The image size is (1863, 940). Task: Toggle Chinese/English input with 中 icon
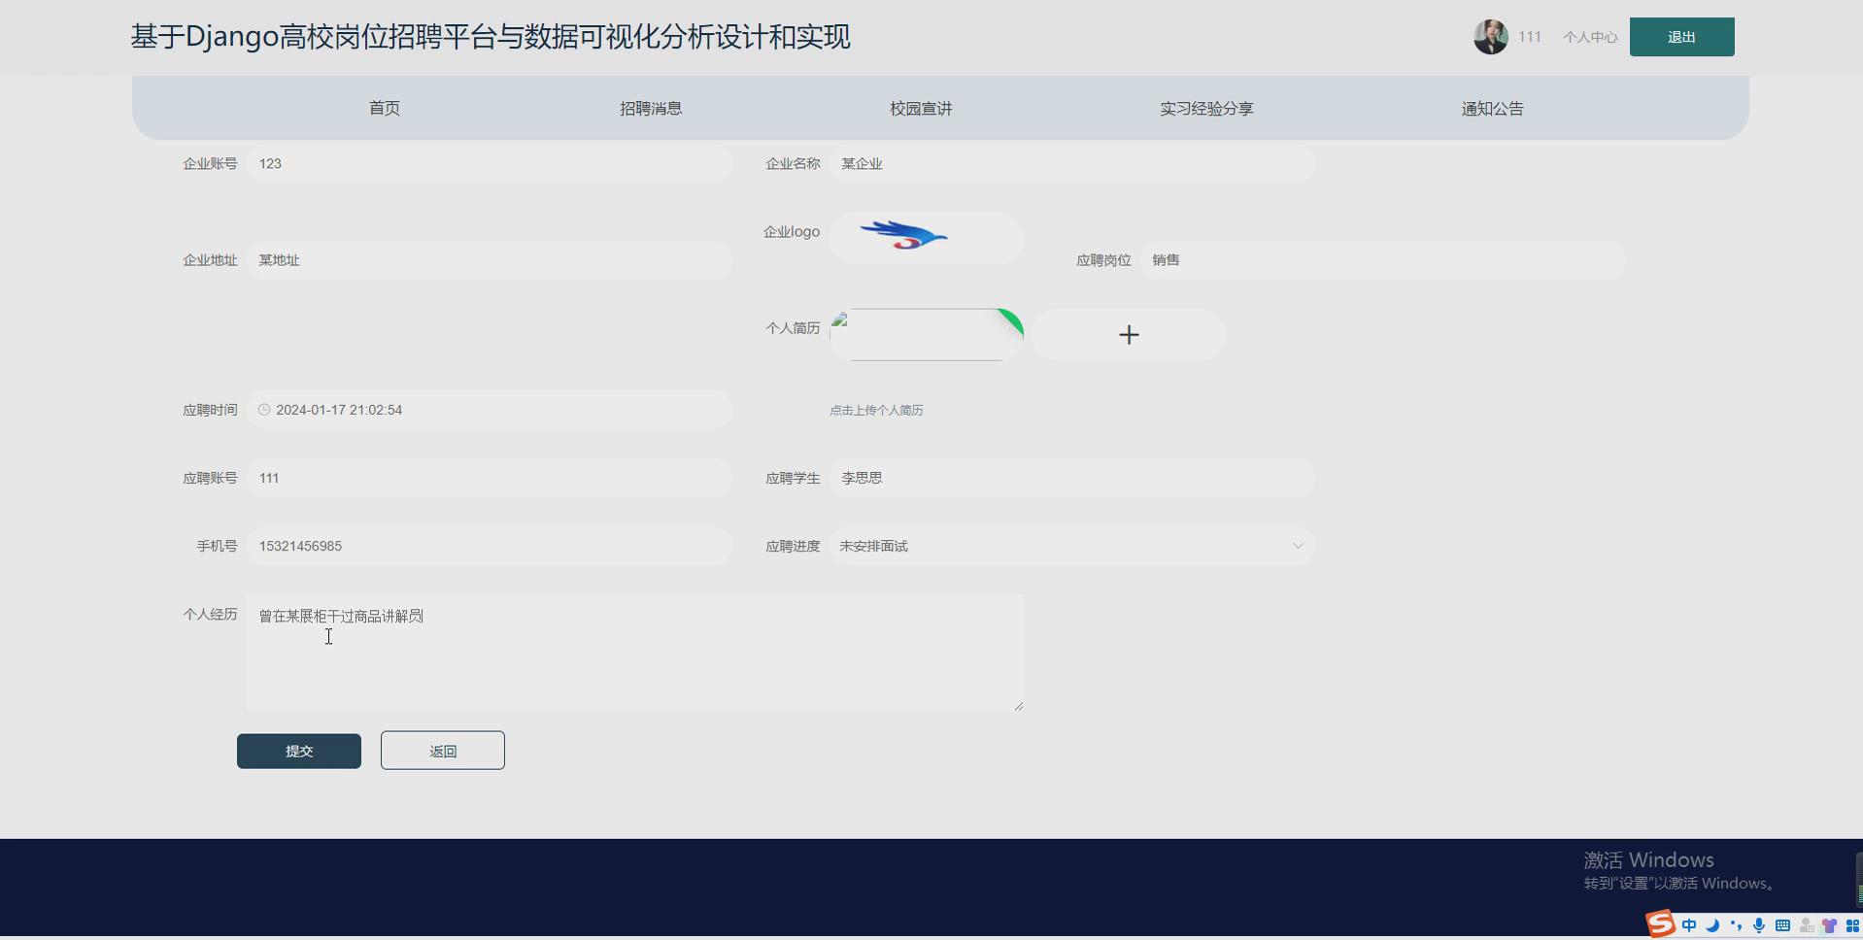click(x=1689, y=924)
